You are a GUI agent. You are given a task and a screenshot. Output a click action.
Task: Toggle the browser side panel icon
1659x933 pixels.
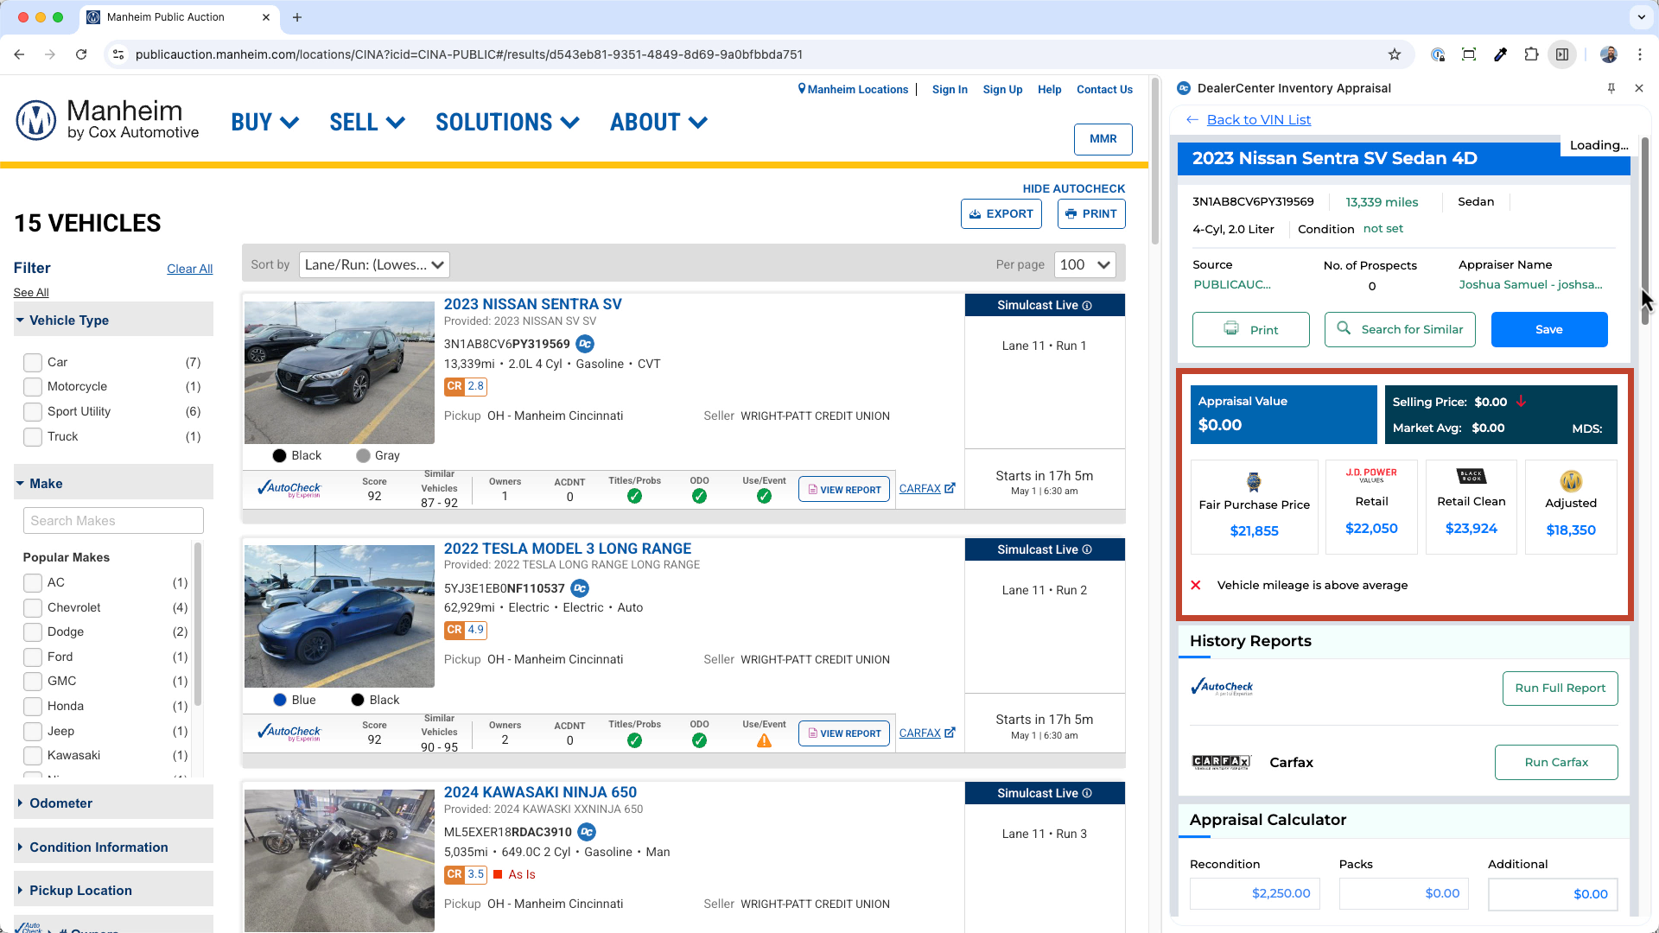[x=1562, y=54]
